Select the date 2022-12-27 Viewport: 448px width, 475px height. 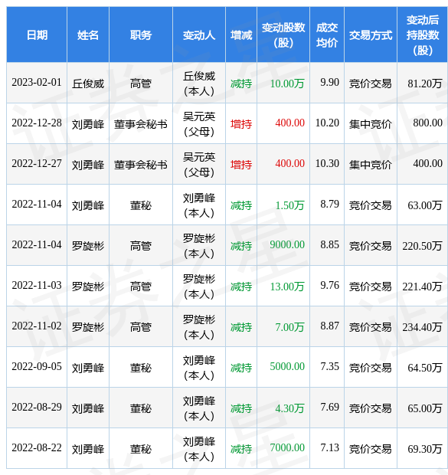click(x=37, y=164)
